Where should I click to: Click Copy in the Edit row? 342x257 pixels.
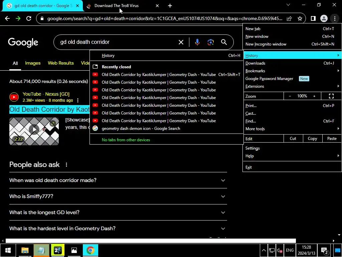click(312, 139)
